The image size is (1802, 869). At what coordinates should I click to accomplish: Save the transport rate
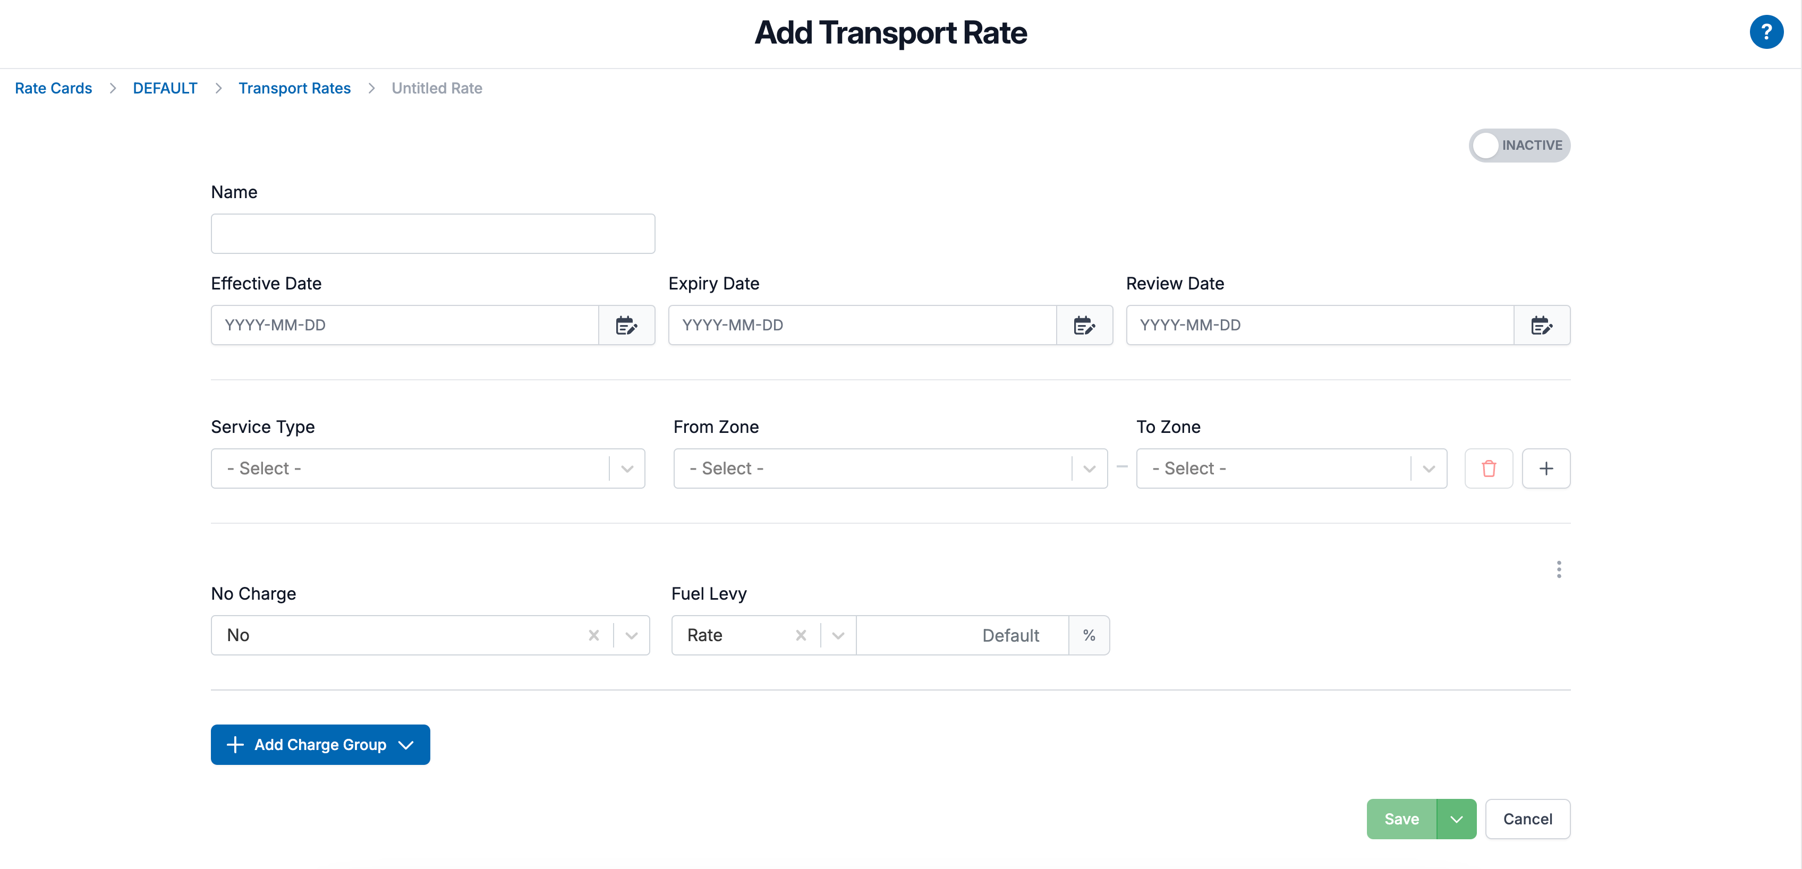tap(1401, 819)
